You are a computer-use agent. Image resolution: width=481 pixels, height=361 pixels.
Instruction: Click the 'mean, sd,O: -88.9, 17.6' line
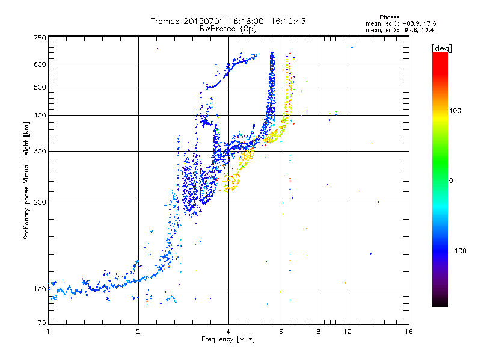[x=400, y=23]
